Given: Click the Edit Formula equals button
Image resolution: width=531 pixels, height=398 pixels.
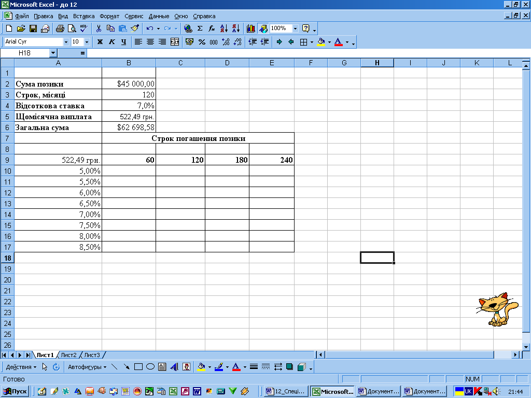Looking at the screenshot, I should [x=82, y=53].
